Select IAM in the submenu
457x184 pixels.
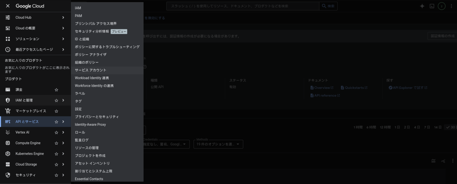pos(107,8)
